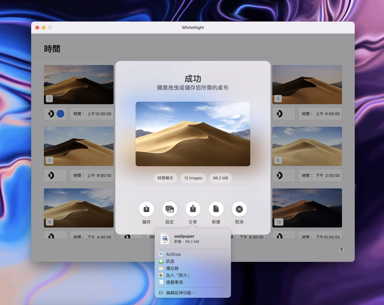Toggle light/dark icon for image 12
The image size is (384, 305).
[279, 236]
